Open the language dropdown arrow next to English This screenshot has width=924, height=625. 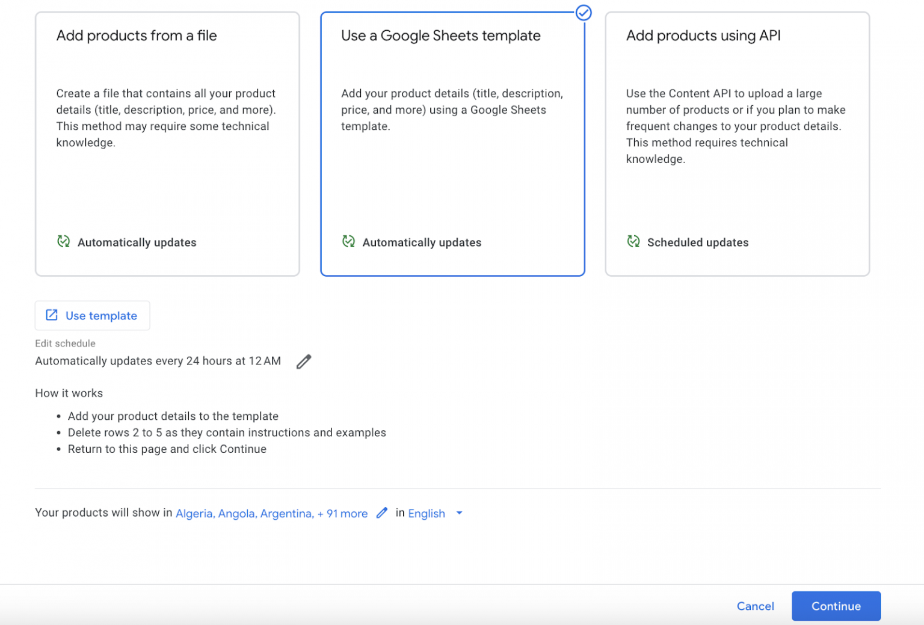point(460,513)
